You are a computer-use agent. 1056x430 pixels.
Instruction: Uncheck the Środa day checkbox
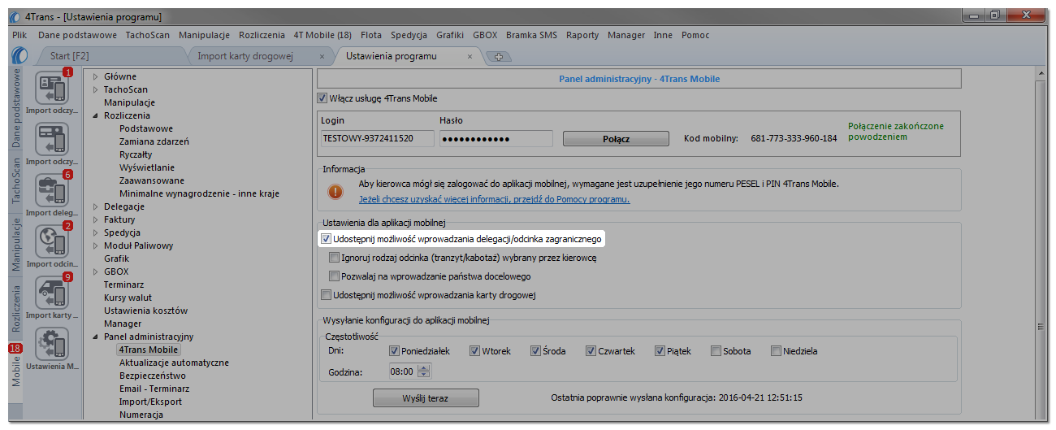point(536,351)
